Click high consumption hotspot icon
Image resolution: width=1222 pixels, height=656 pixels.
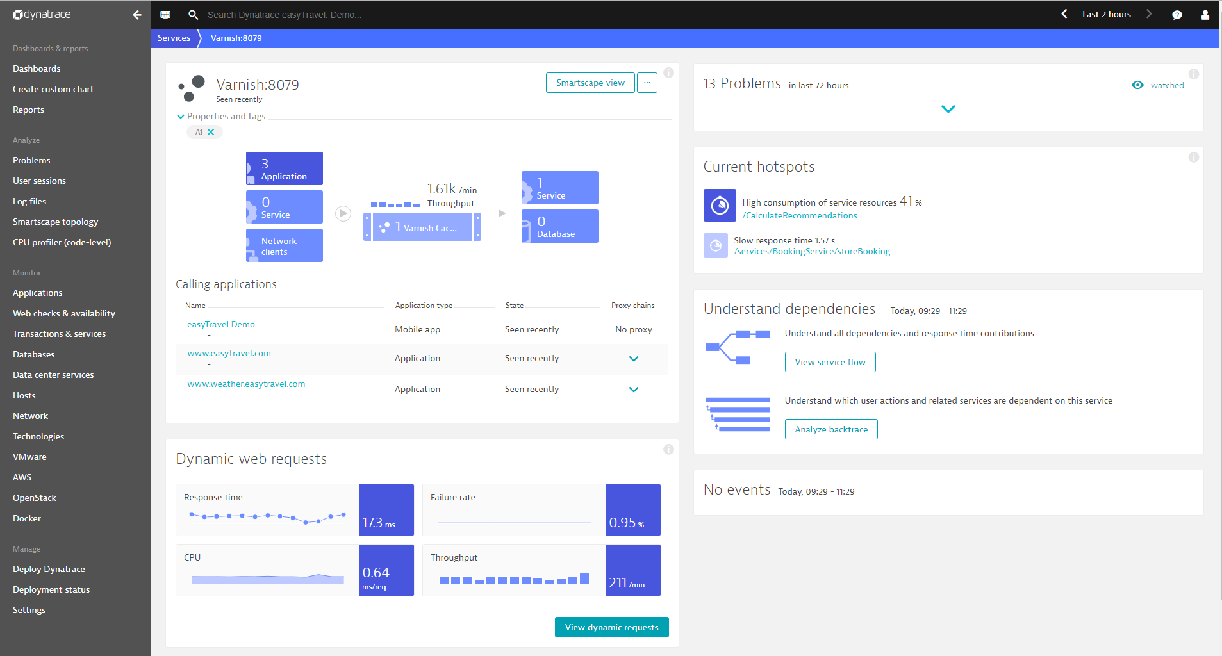tap(720, 205)
